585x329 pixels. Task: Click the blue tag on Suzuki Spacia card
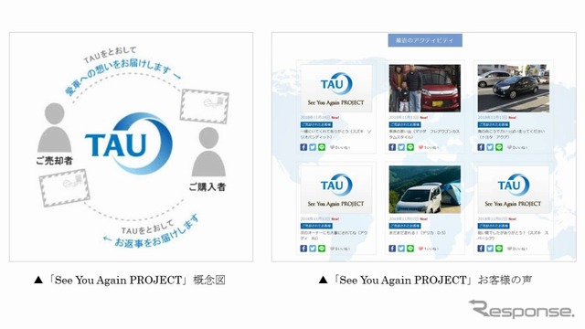pyautogui.click(x=494, y=226)
